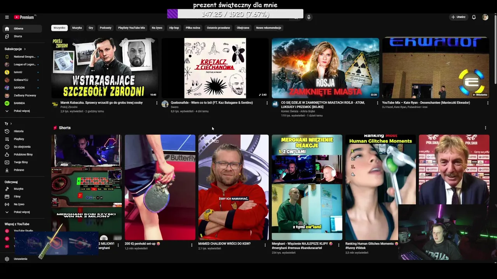
Task: Open the table tennis penhold short thumbnail
Action: tap(160, 187)
